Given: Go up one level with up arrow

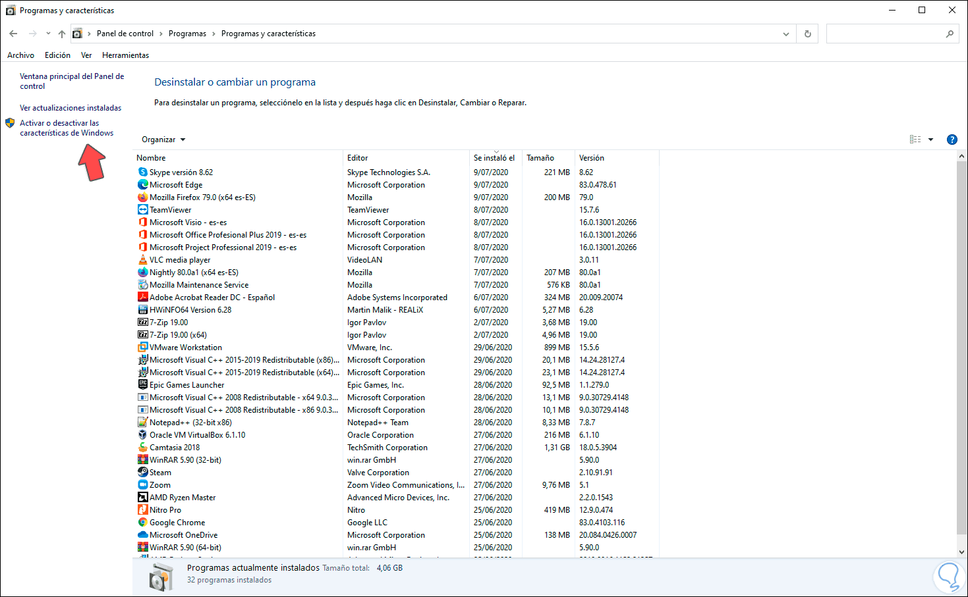Looking at the screenshot, I should (x=62, y=34).
